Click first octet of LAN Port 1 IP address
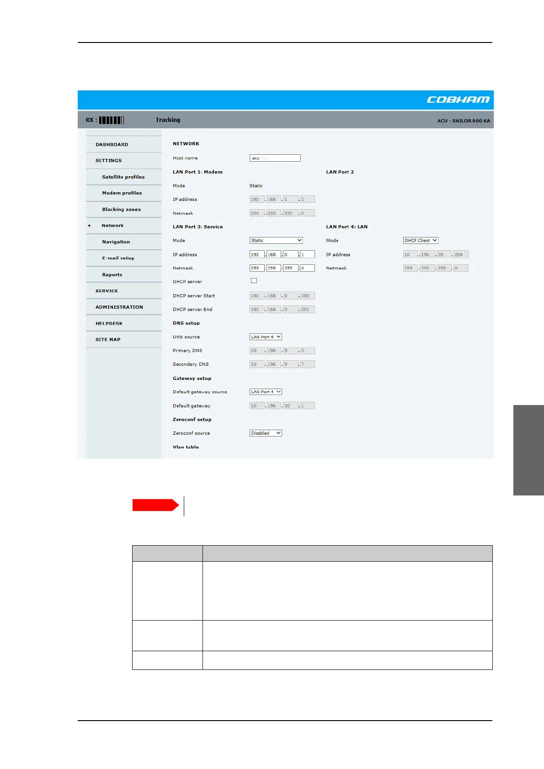 257,199
